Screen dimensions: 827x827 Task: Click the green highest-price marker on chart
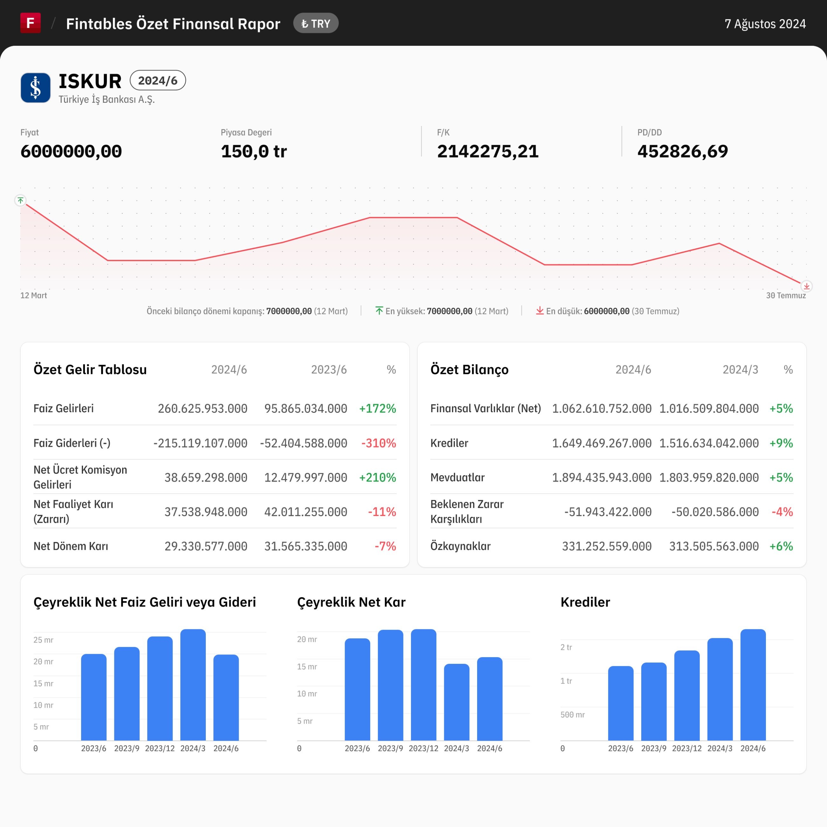pos(20,200)
